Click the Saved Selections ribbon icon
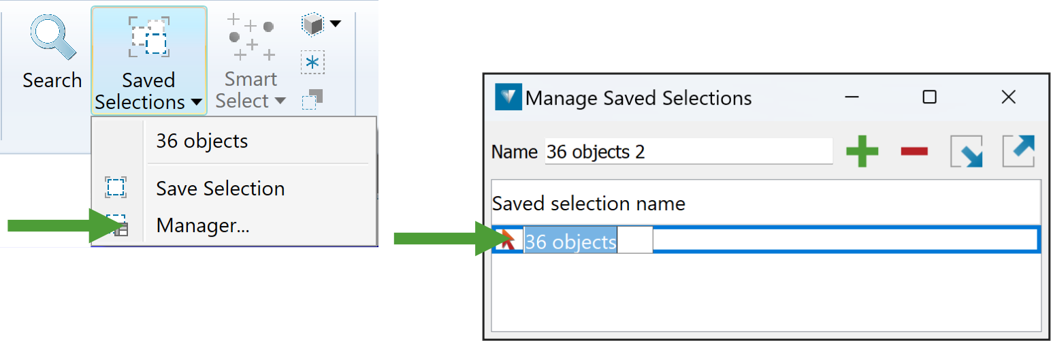The width and height of the screenshot is (1051, 341). coord(148,36)
